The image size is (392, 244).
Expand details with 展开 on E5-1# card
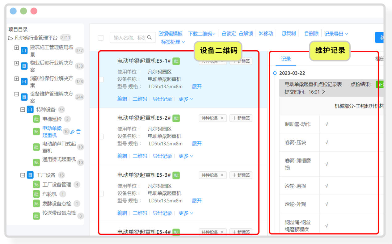(196, 86)
